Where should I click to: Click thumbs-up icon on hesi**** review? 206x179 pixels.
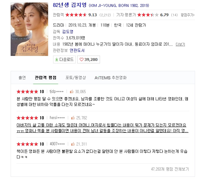click(x=73, y=118)
